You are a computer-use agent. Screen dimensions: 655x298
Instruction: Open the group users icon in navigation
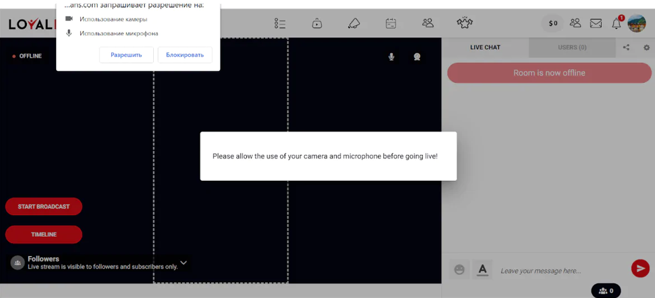click(428, 23)
